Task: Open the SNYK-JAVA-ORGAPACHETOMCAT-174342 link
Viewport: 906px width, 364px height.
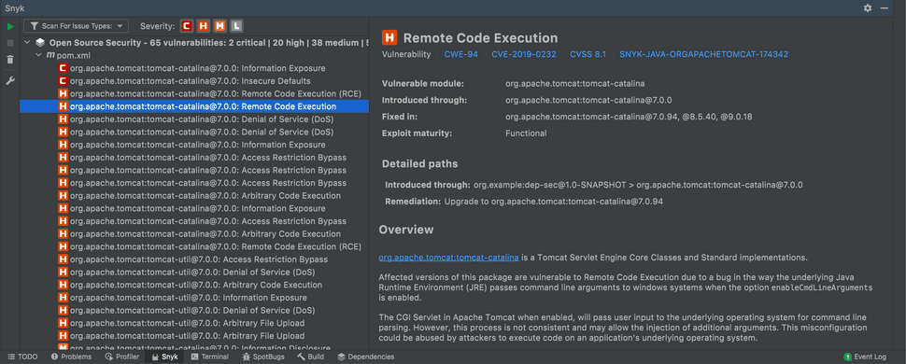Action: click(703, 54)
